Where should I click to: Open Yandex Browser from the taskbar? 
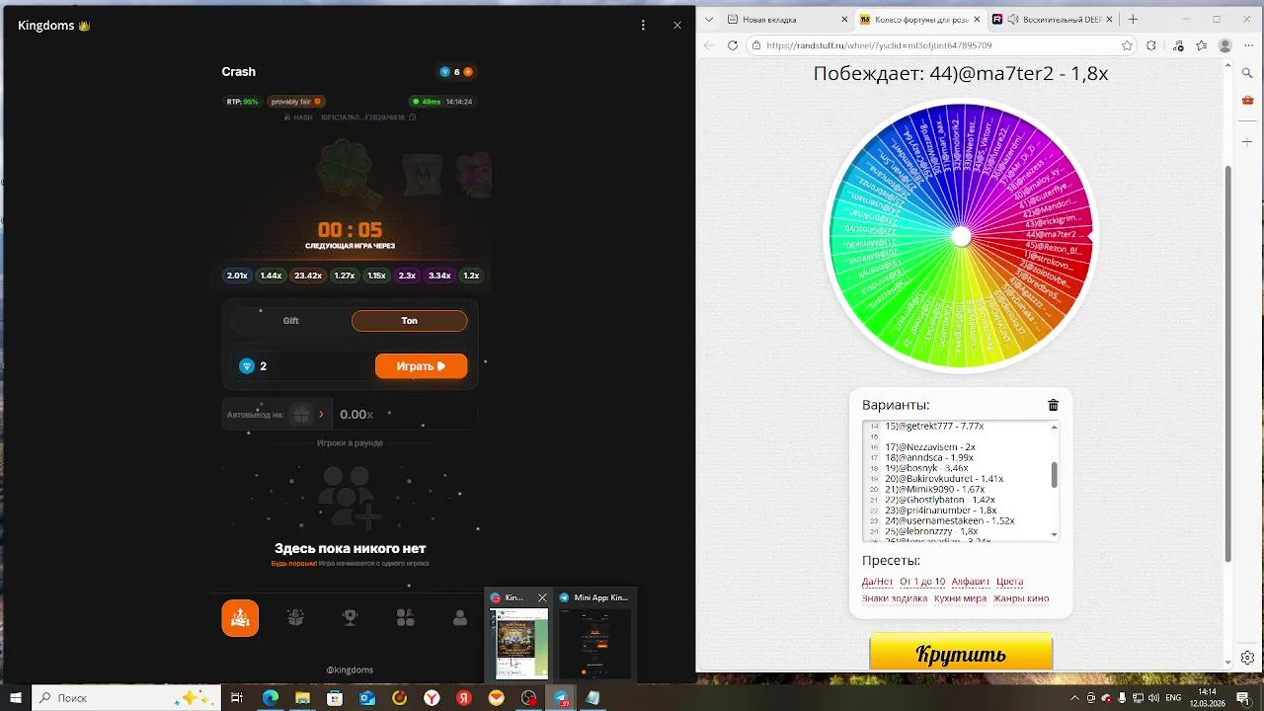(432, 697)
